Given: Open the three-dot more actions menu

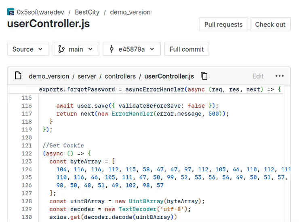Looking at the screenshot, I should [x=280, y=76].
